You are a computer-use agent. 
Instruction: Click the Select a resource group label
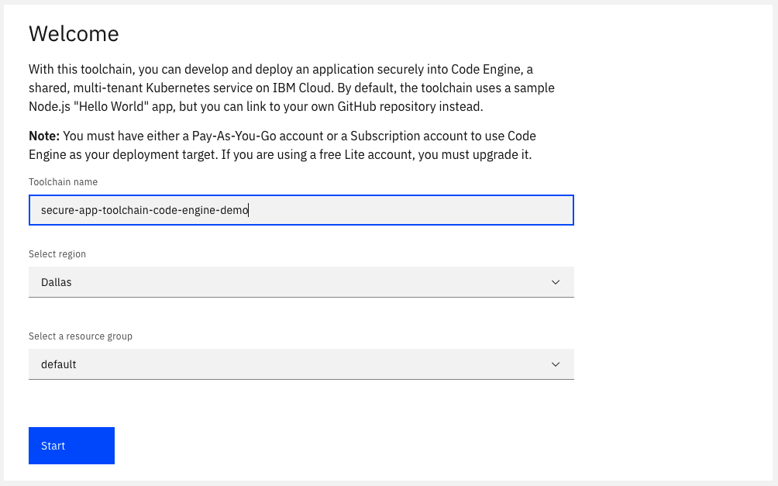(81, 336)
